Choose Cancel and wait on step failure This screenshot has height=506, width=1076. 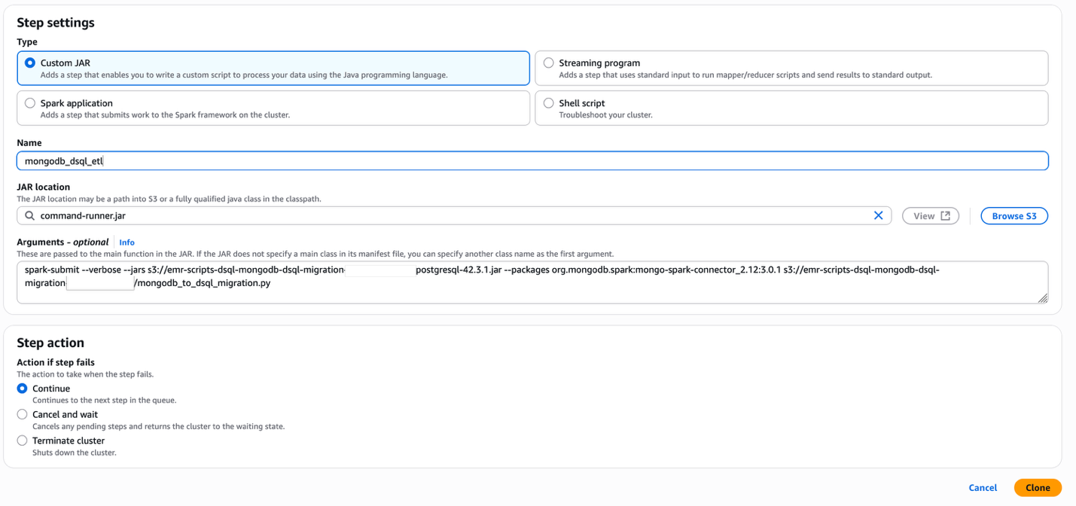(x=22, y=414)
